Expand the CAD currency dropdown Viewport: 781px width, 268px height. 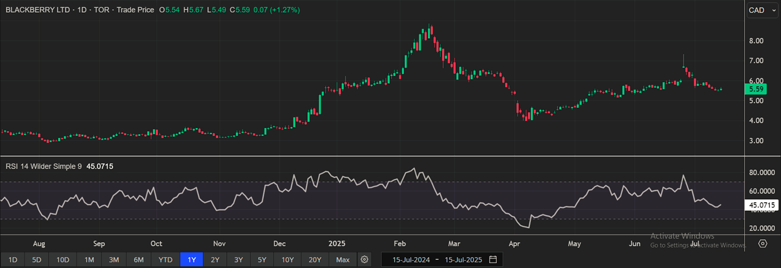pyautogui.click(x=762, y=10)
